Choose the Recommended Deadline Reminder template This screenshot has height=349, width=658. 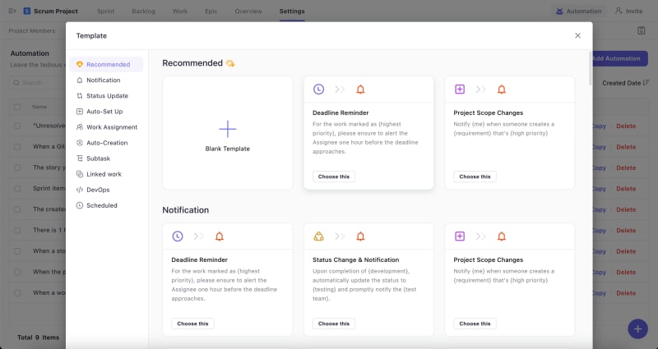334,177
